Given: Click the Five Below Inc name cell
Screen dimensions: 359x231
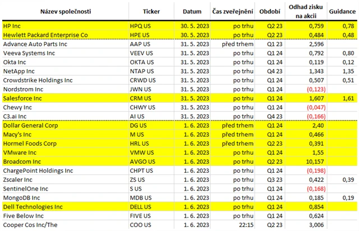Looking at the screenshot, I should (x=66, y=216).
